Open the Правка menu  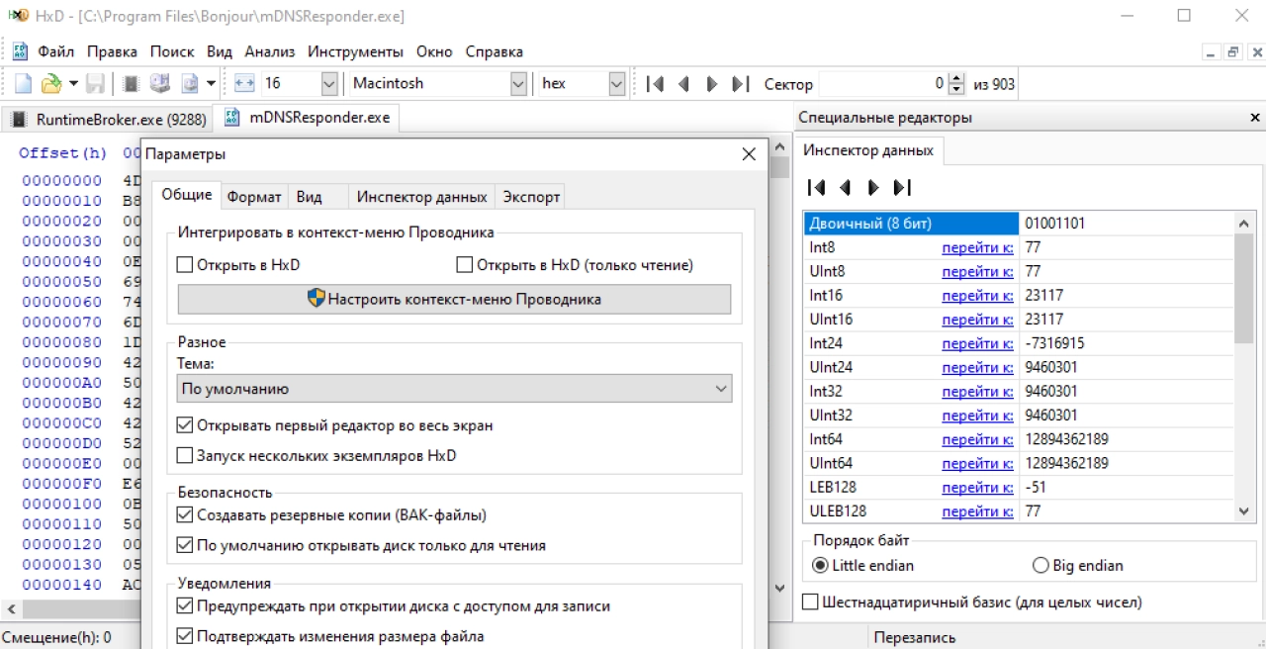112,51
